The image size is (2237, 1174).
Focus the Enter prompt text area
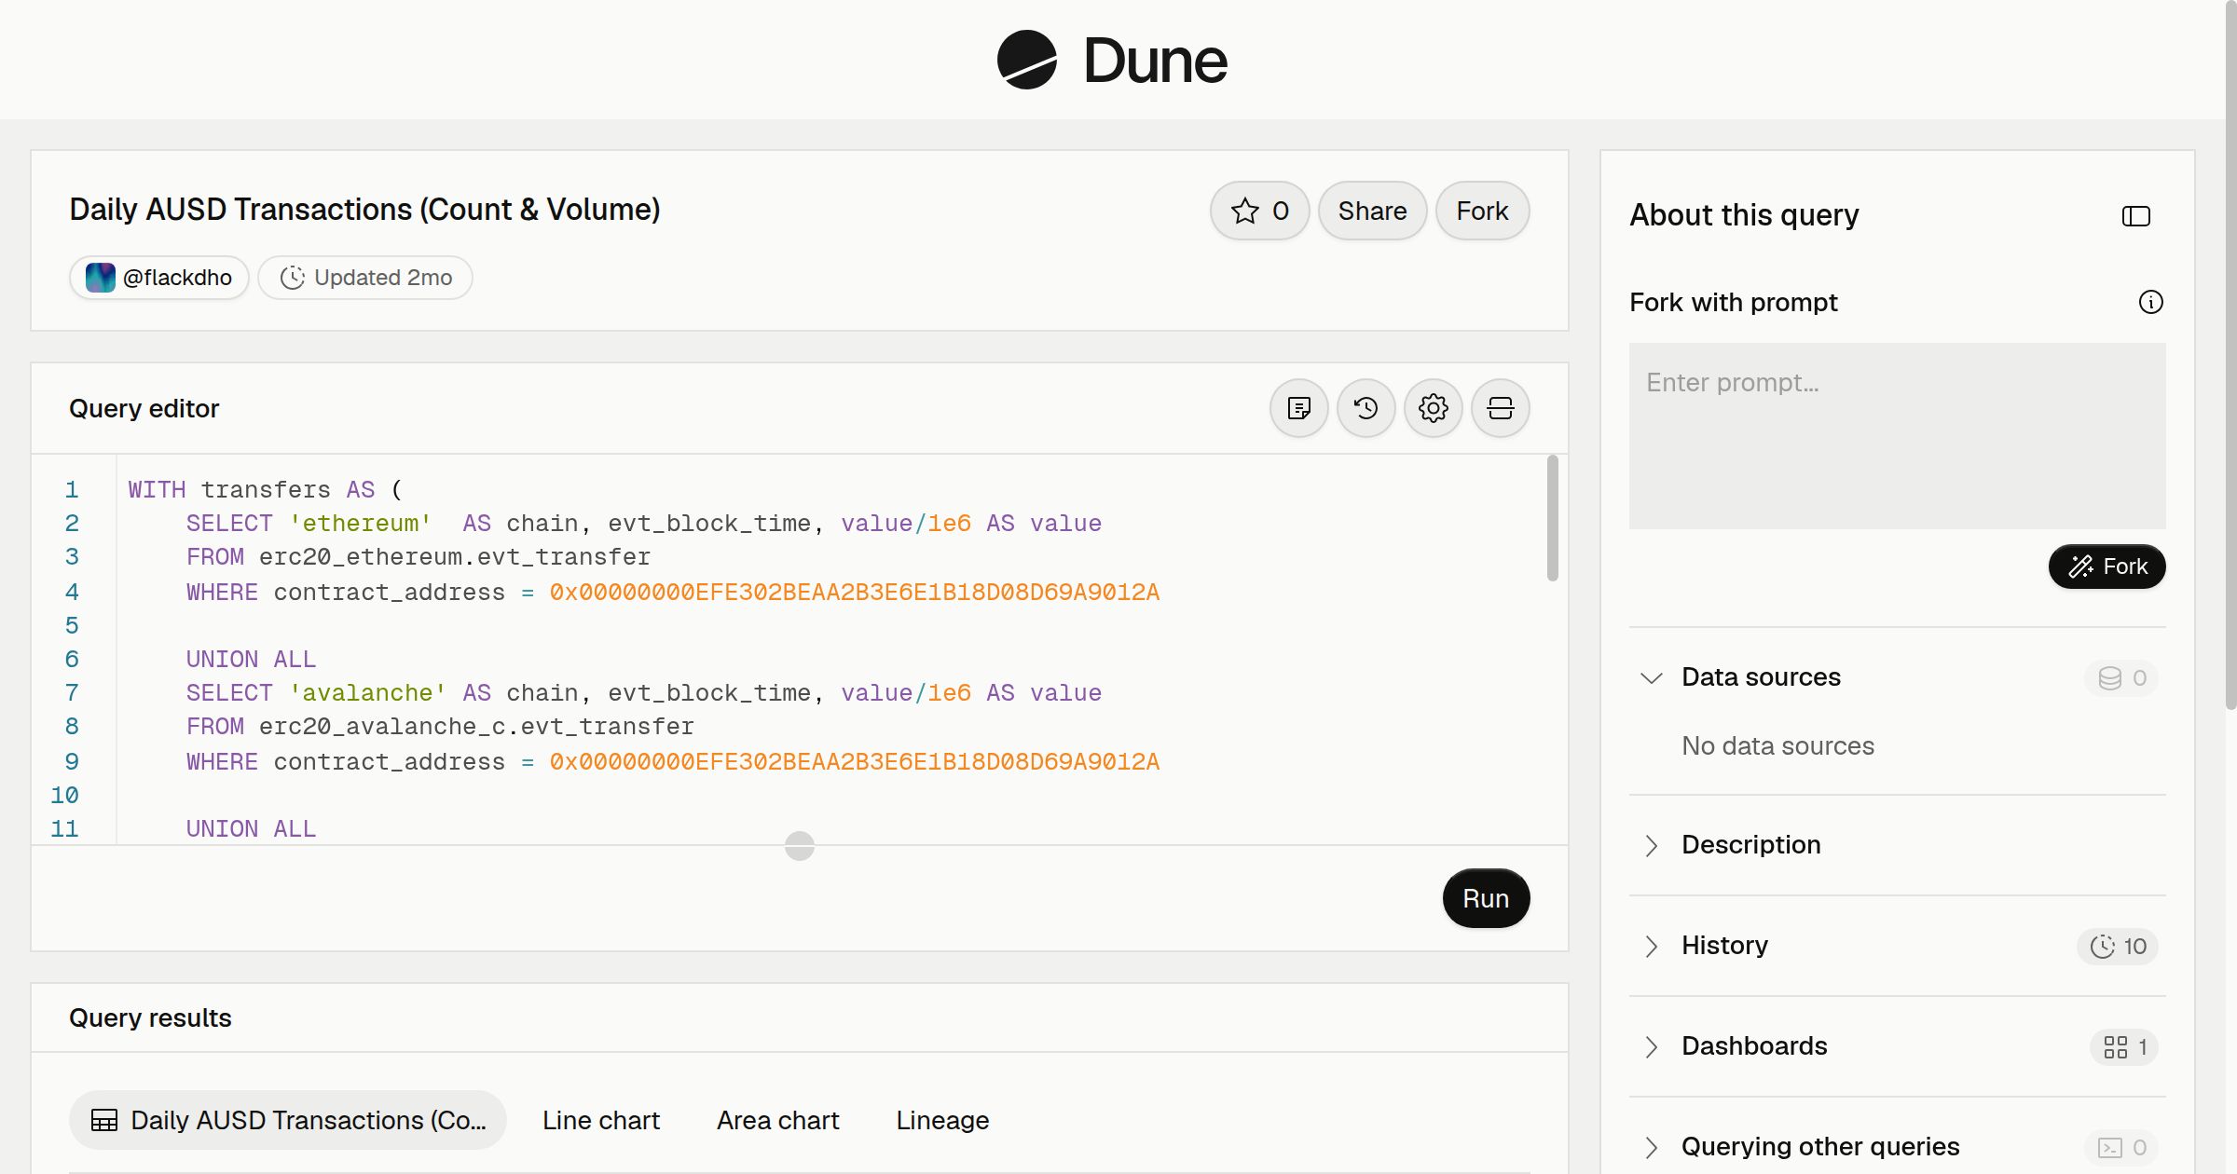coord(1897,436)
